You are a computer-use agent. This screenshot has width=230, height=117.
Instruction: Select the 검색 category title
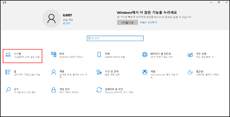(x=16, y=89)
